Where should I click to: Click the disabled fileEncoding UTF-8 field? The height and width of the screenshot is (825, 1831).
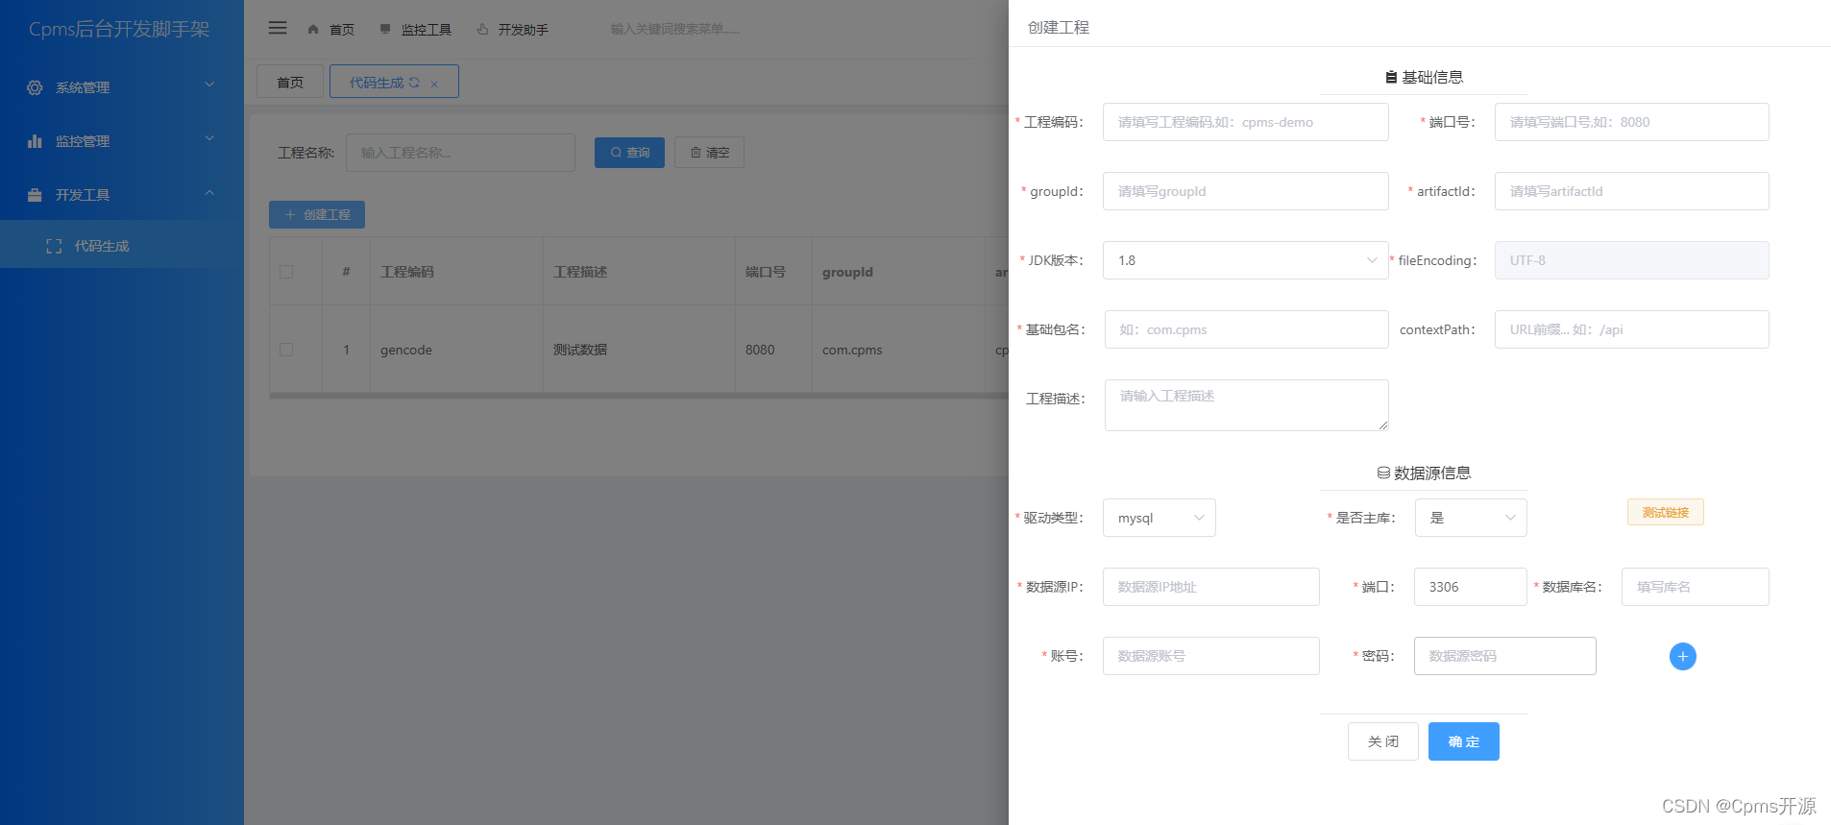coord(1631,260)
